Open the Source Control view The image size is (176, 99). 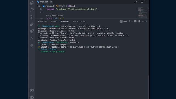[x=32, y=17]
